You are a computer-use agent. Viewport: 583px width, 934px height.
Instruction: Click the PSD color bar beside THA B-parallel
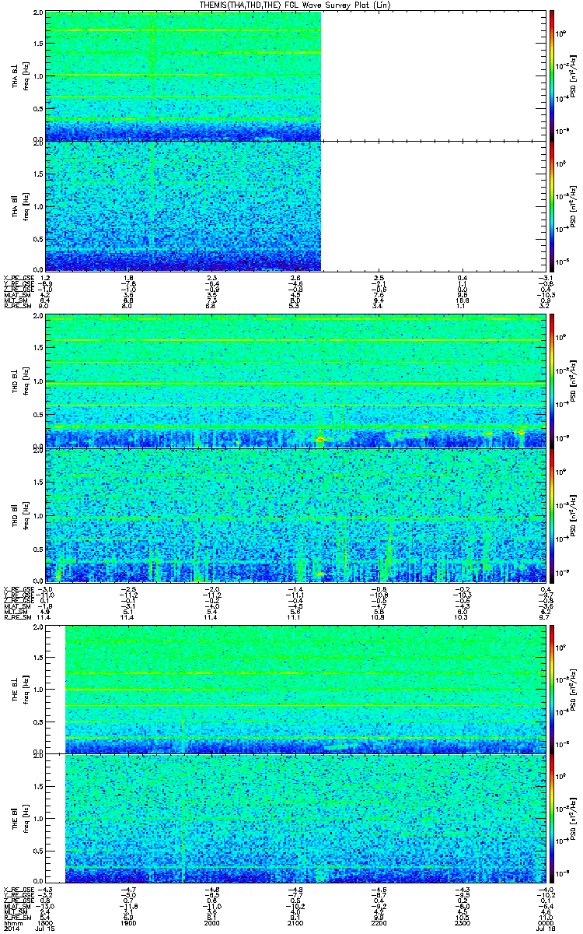coord(552,205)
